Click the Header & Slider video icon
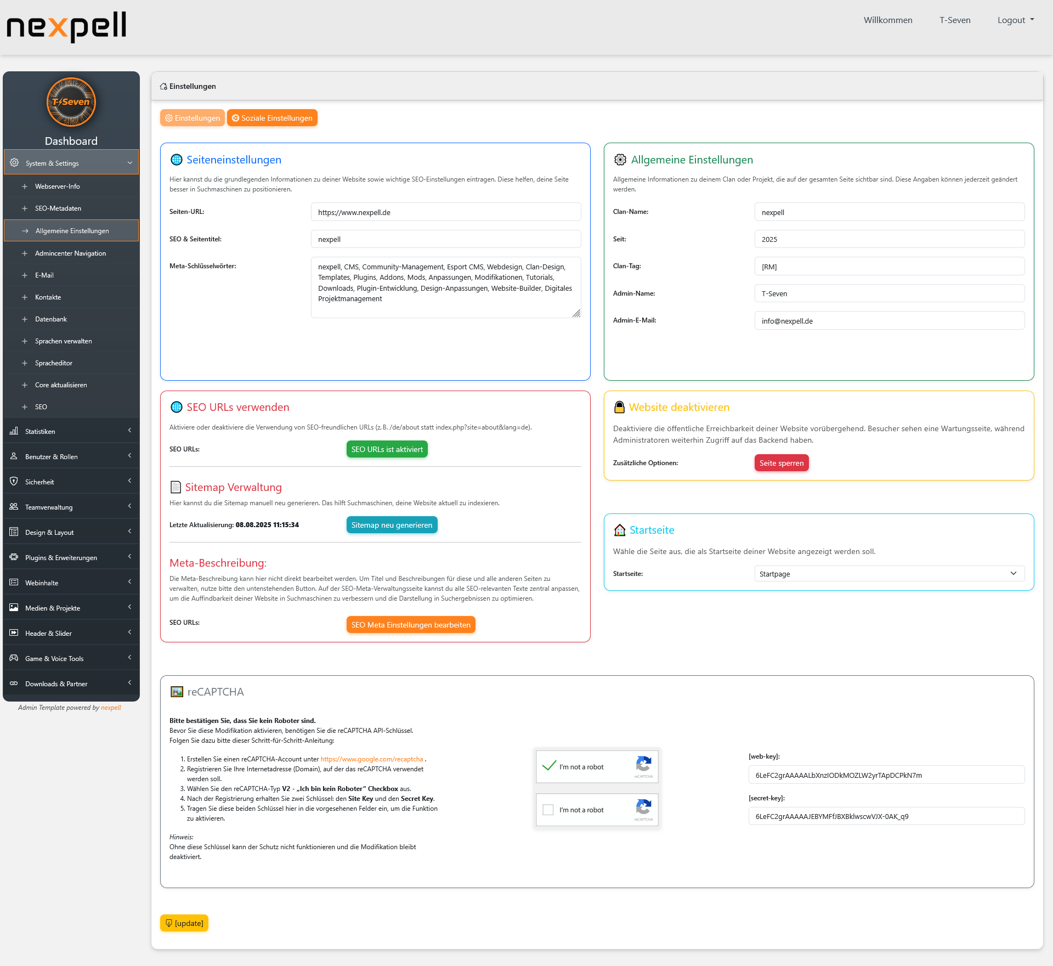Viewport: 1053px width, 966px height. coord(14,632)
